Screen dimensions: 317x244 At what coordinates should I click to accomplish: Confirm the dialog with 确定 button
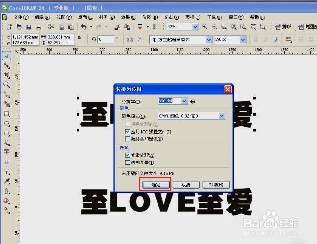coord(156,184)
